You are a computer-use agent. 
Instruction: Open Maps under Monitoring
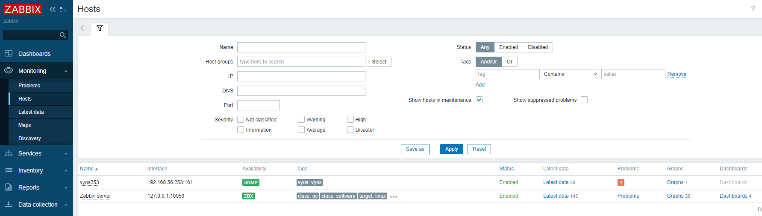pyautogui.click(x=41, y=125)
